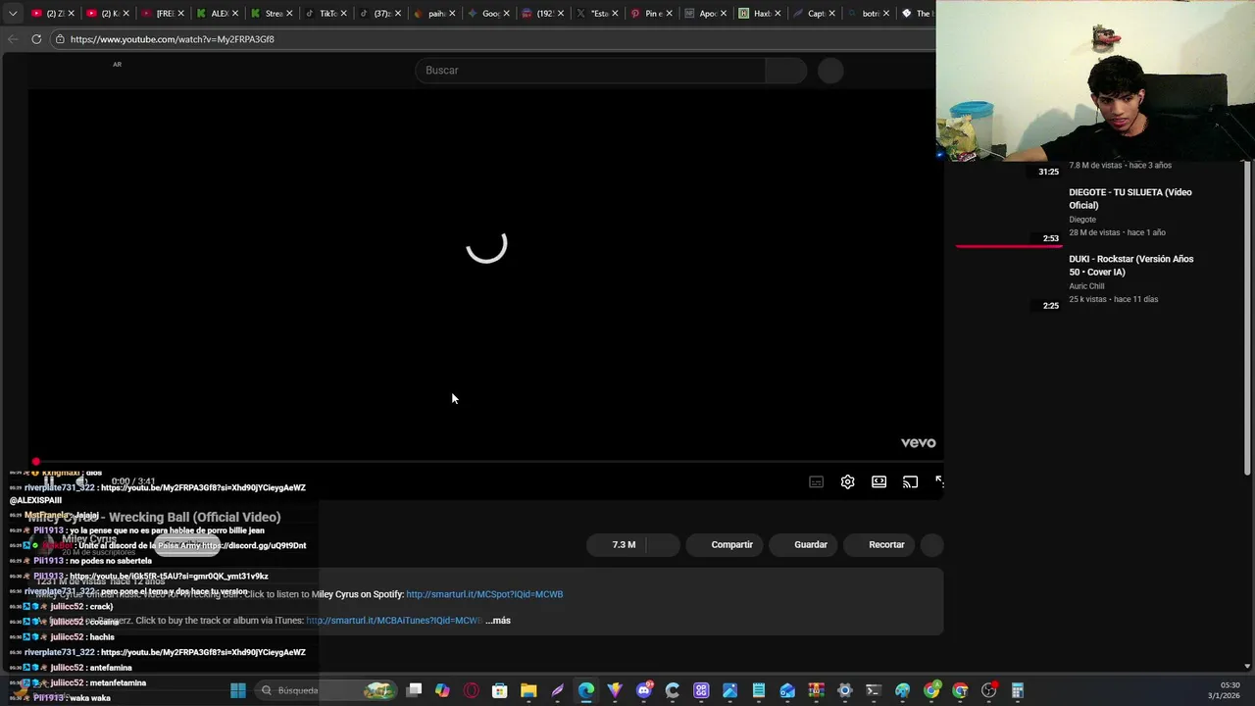
Task: Open Windows Settings gear on the taskbar
Action: pyautogui.click(x=844, y=690)
